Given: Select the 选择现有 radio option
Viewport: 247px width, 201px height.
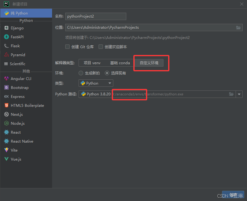Looking at the screenshot, I should 107,73.
